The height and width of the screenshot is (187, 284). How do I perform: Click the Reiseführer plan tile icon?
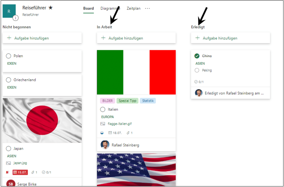coord(9,11)
